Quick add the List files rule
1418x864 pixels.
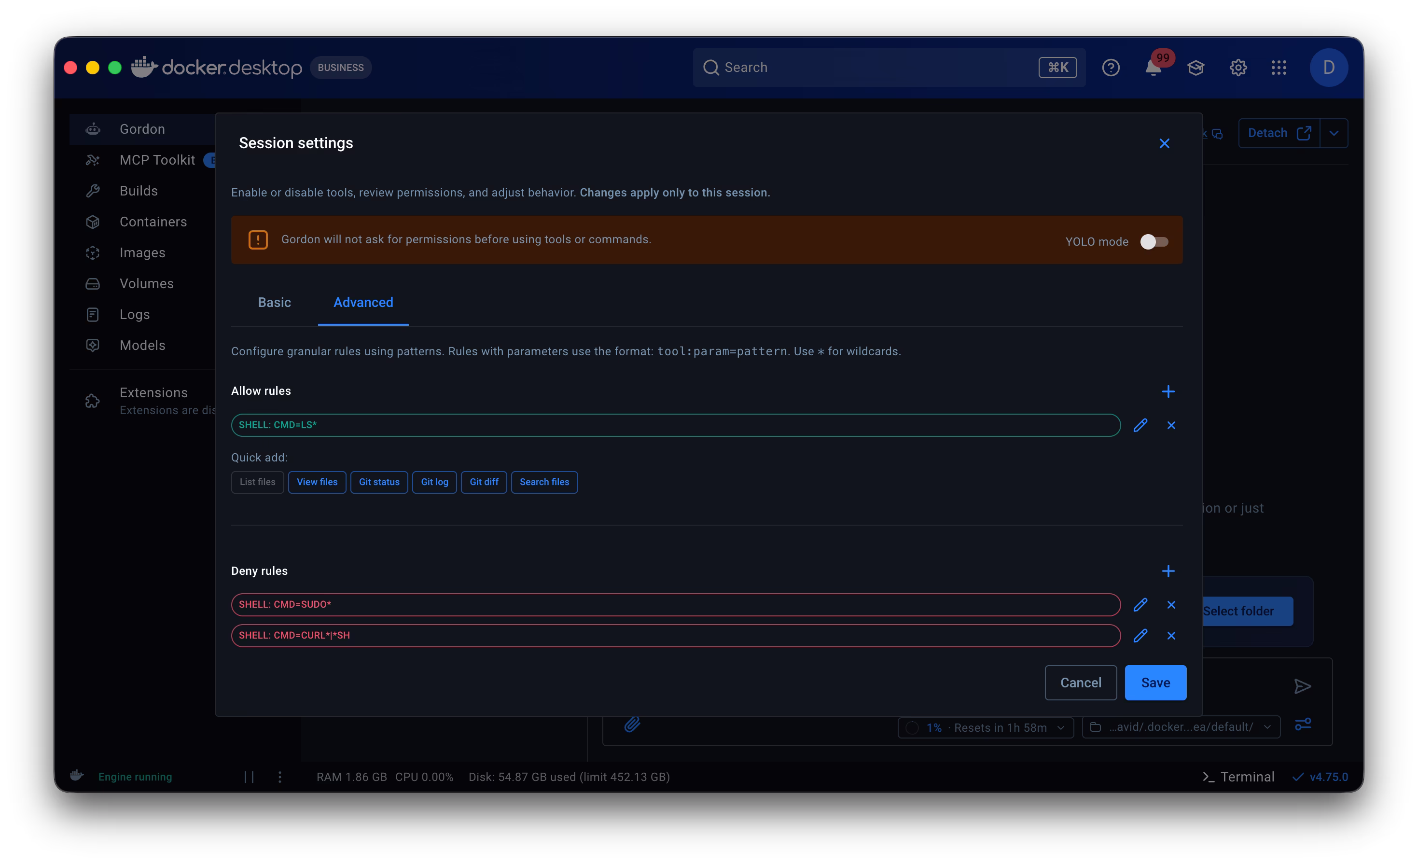[x=257, y=482]
